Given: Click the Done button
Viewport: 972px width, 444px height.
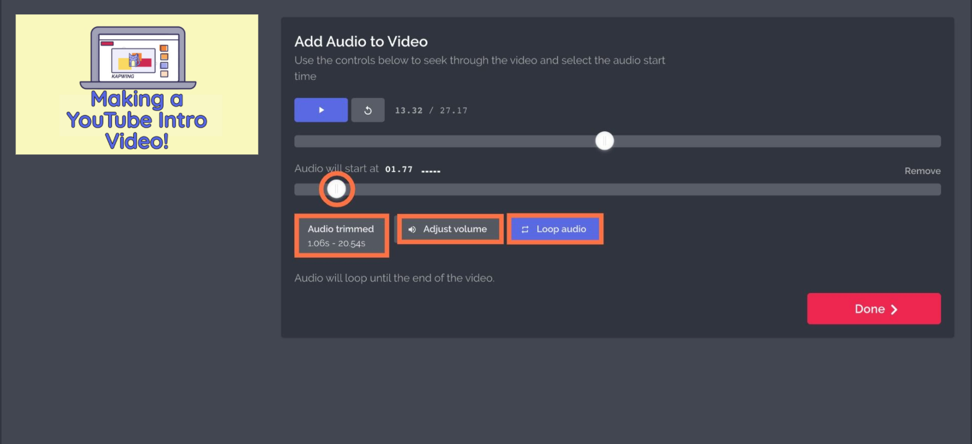Looking at the screenshot, I should click(873, 309).
